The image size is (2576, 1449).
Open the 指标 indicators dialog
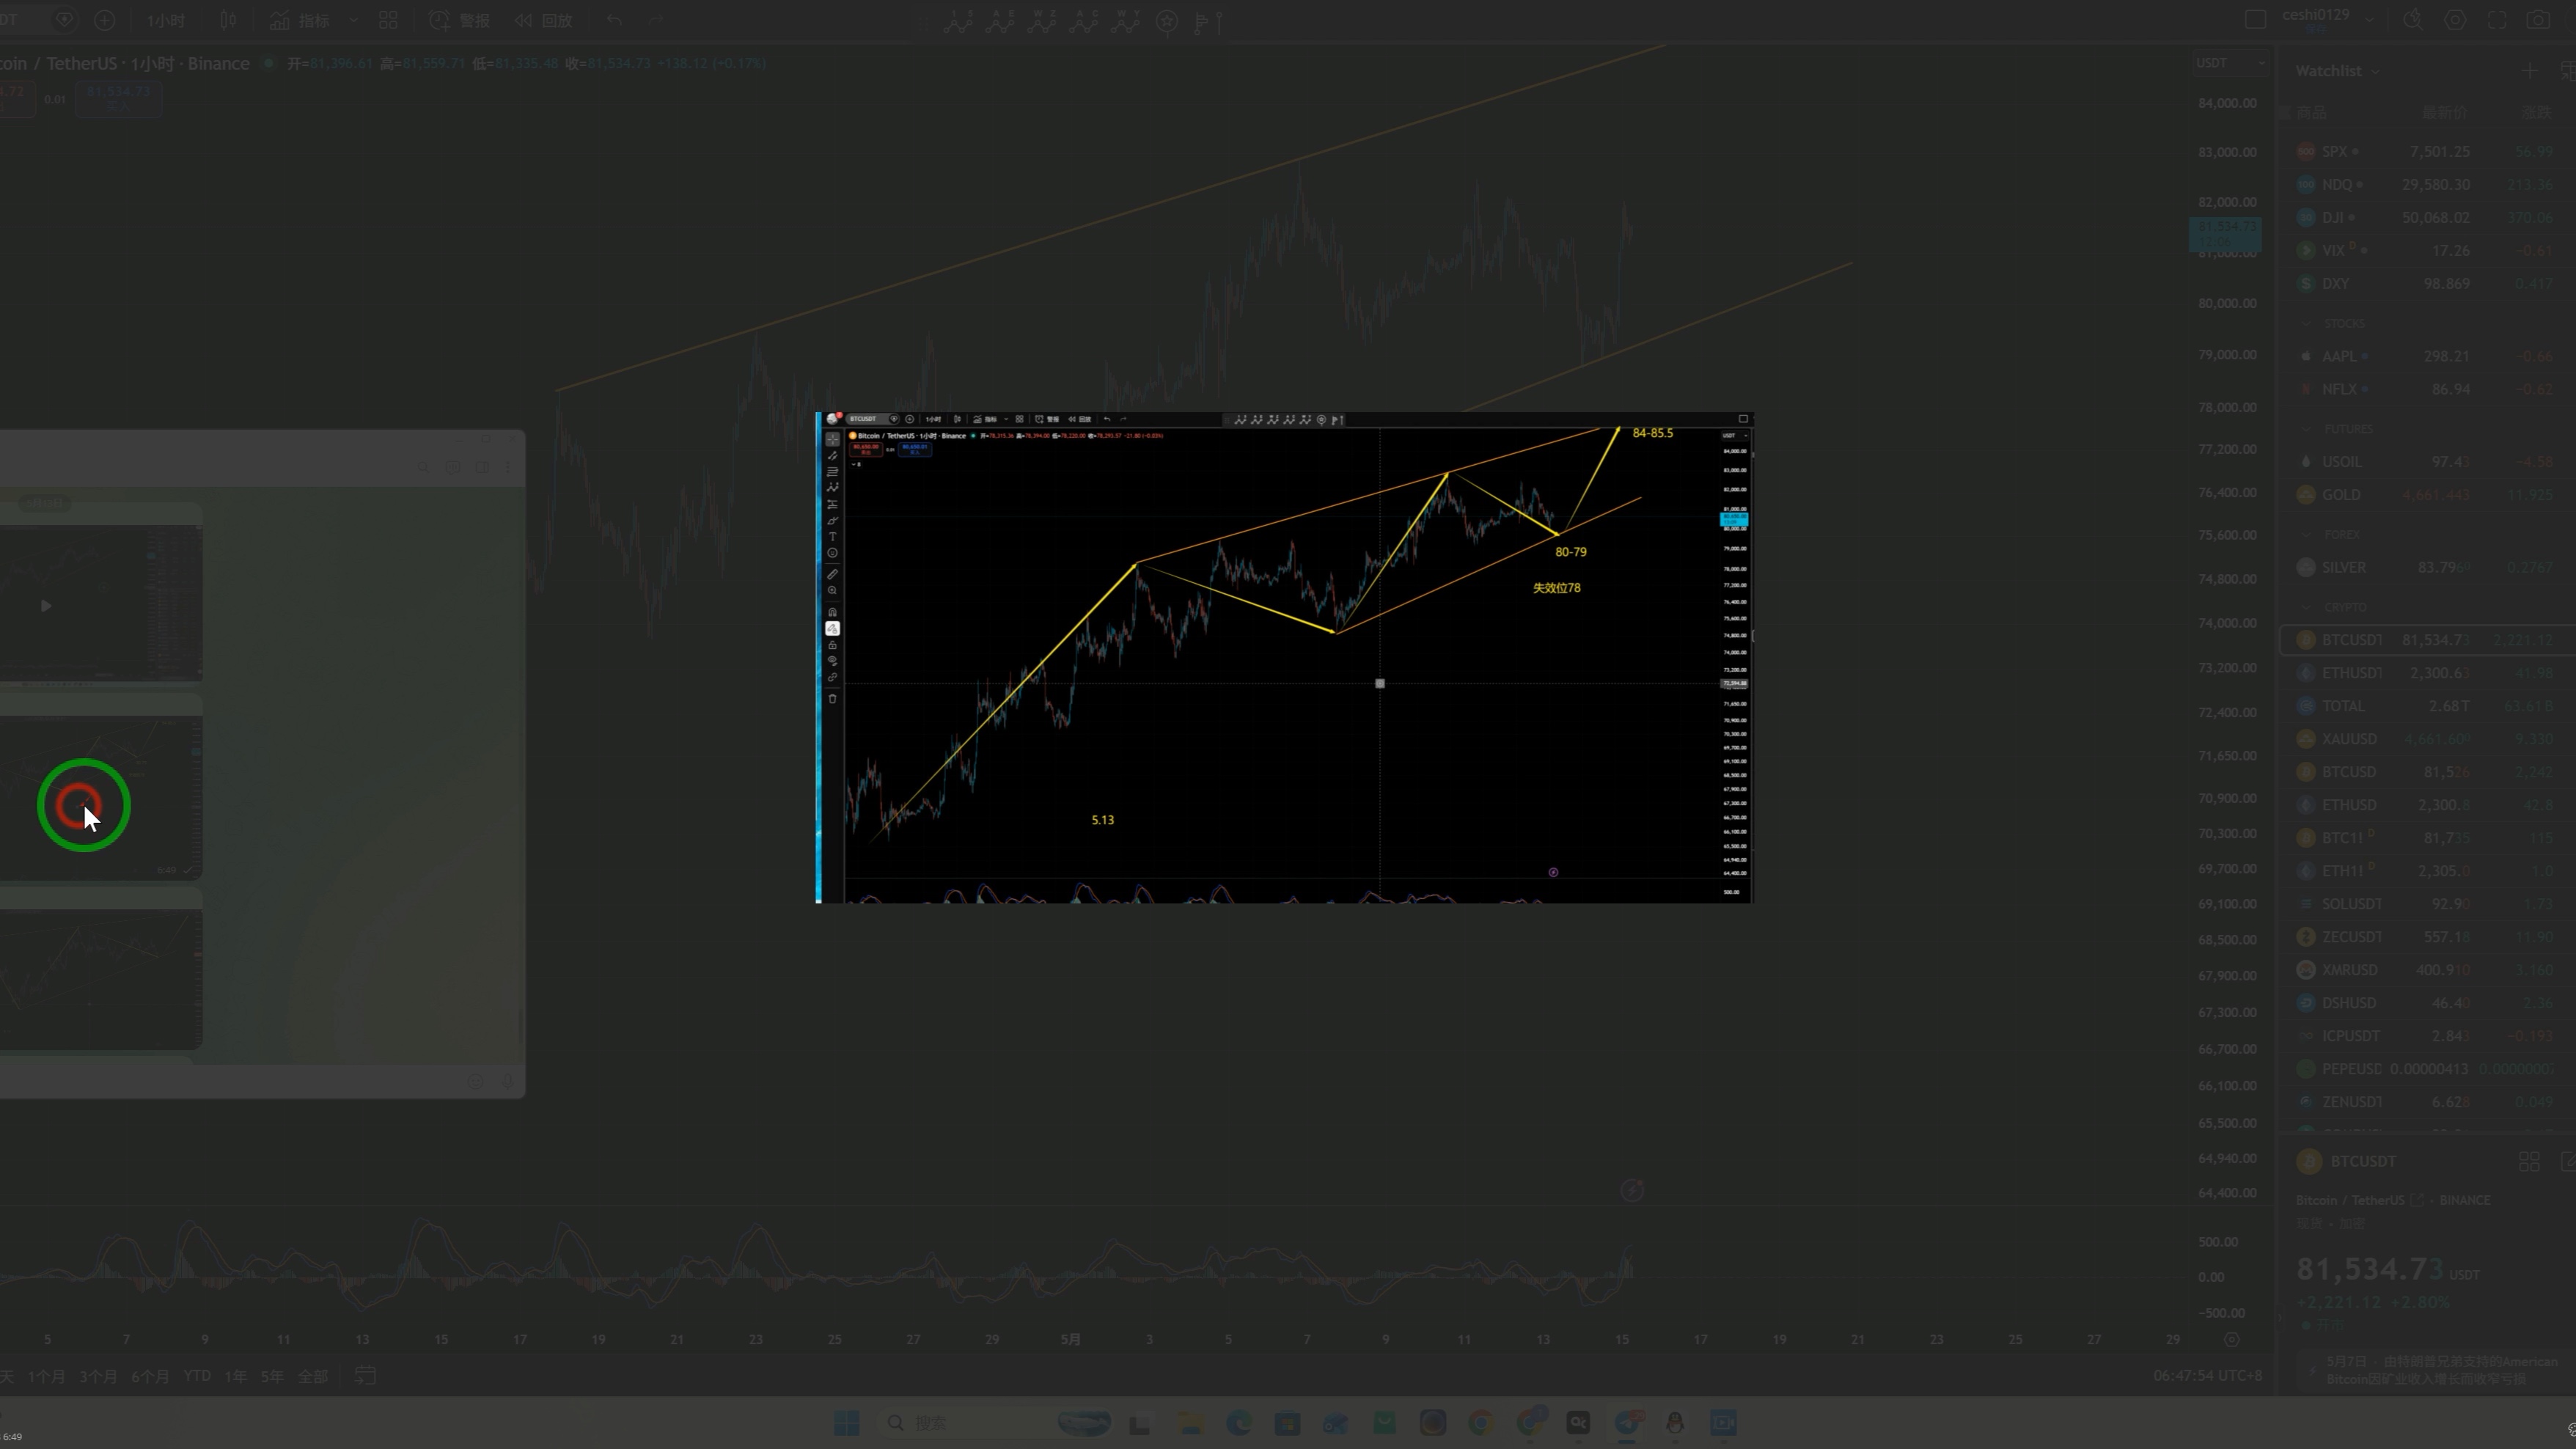tap(300, 20)
